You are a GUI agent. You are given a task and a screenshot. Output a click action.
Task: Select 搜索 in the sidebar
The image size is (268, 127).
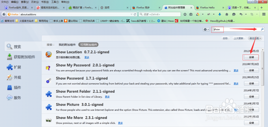point(23,47)
